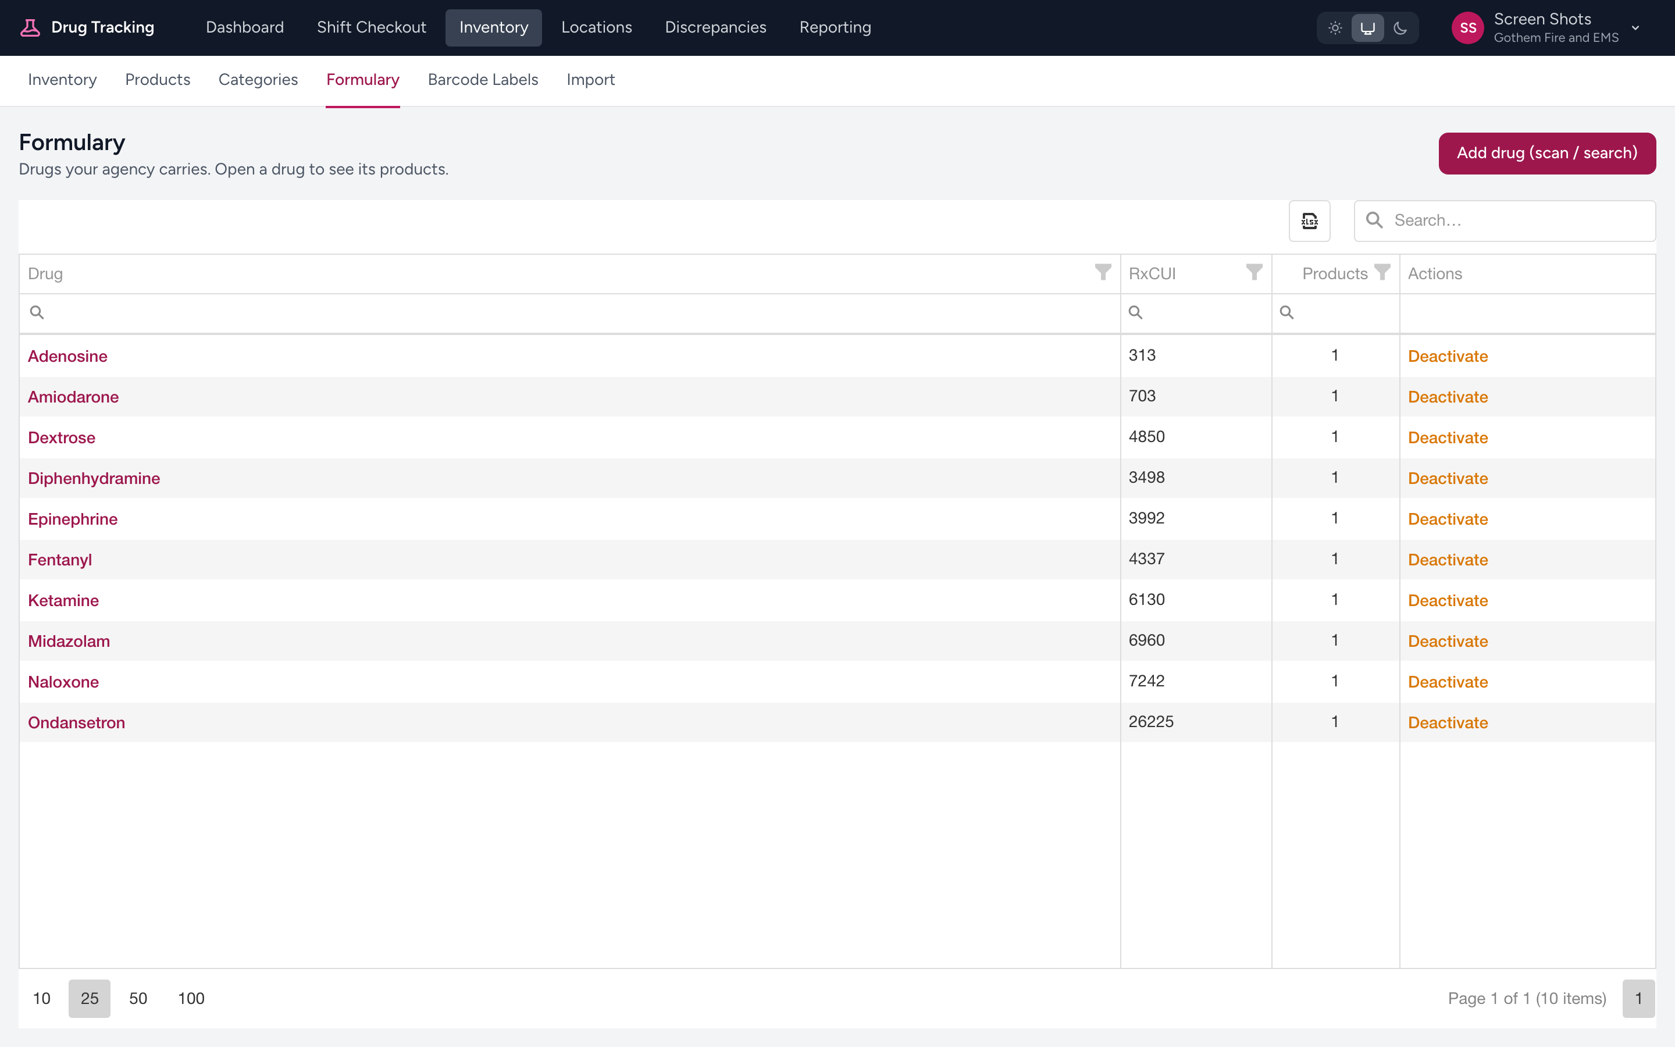Set page size to 25 rows
The image size is (1675, 1047).
tap(90, 999)
